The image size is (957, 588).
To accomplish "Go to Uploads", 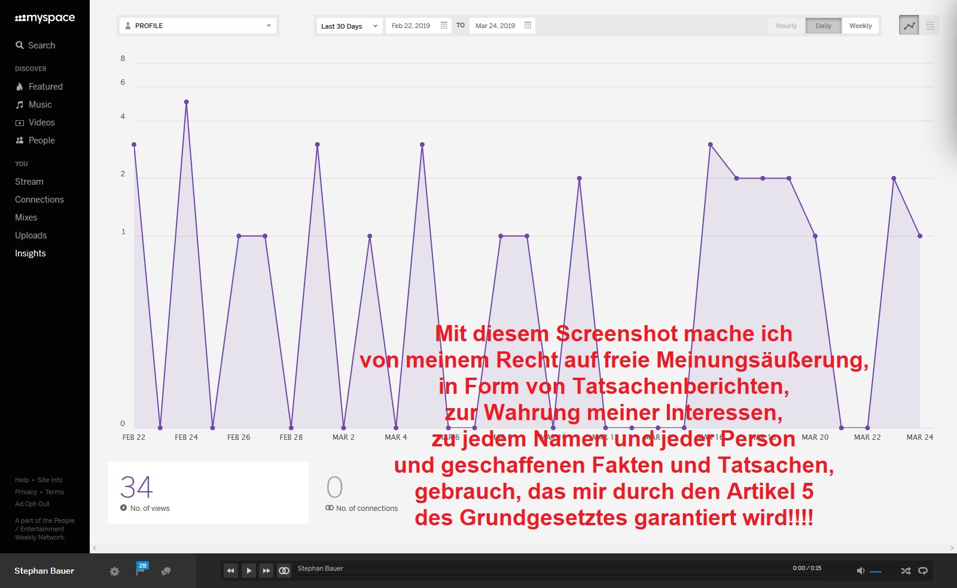I will (31, 235).
